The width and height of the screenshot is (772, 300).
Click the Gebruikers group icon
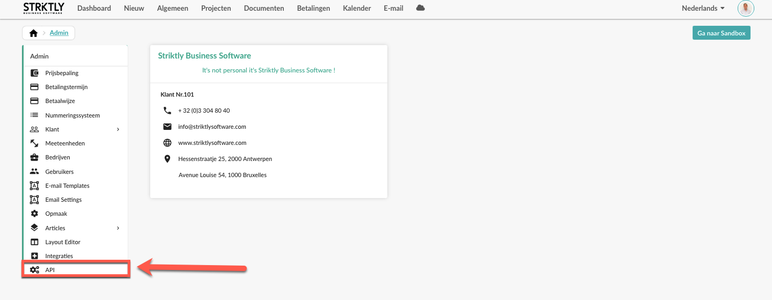(x=34, y=172)
